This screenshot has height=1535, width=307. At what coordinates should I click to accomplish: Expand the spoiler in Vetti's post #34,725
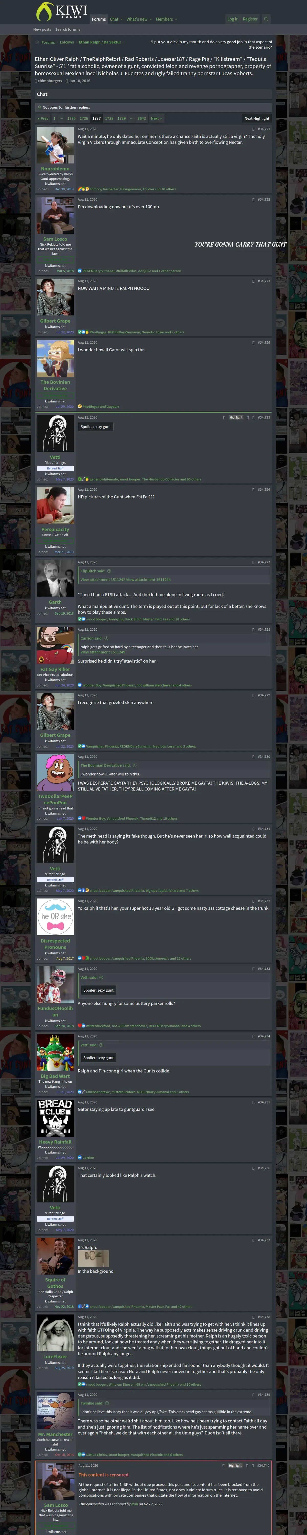(95, 427)
